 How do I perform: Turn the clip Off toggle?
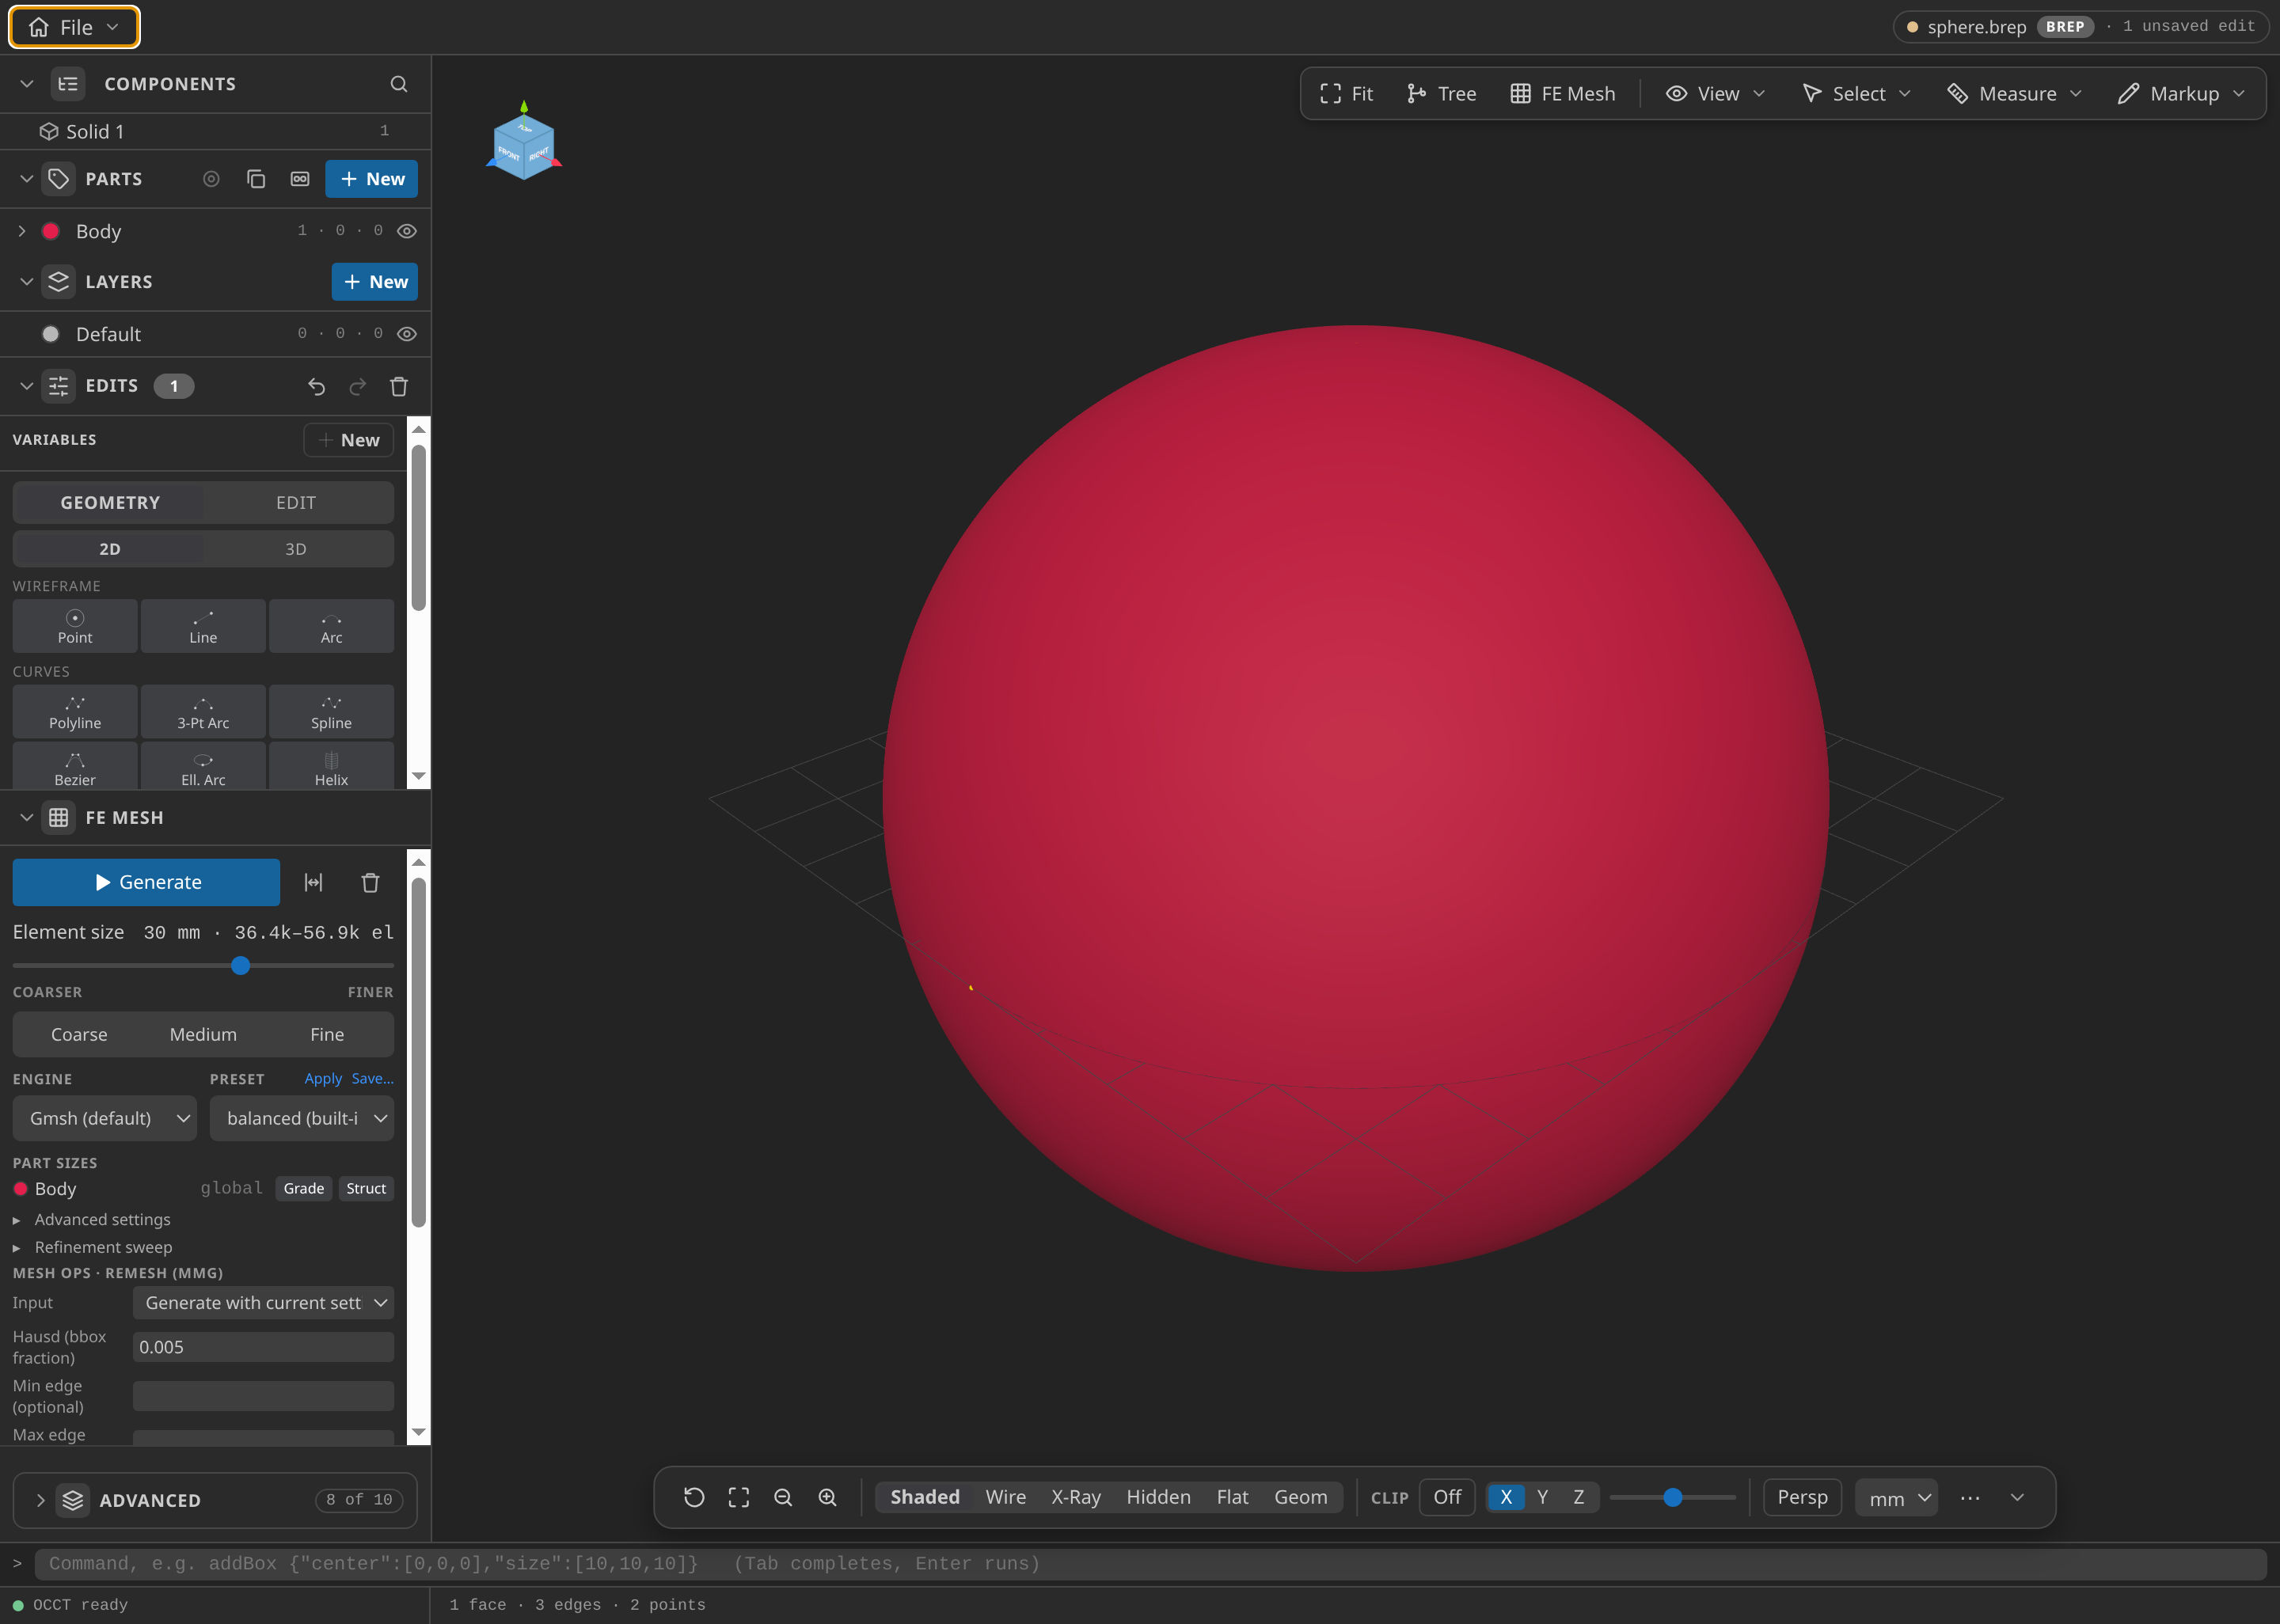[x=1447, y=1497]
